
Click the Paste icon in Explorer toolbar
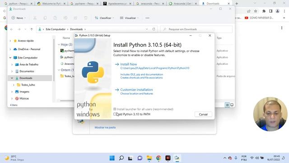coord(55,18)
